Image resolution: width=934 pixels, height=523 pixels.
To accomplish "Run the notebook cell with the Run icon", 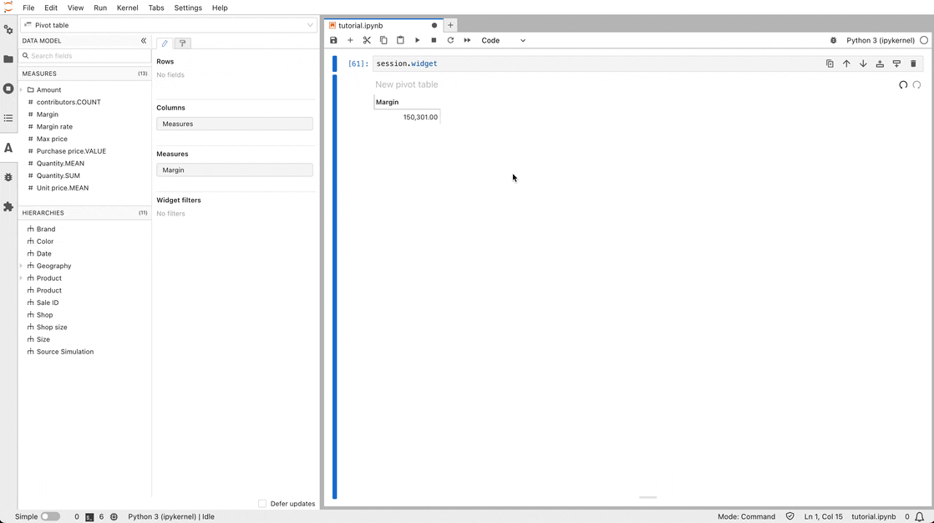I will pos(417,40).
